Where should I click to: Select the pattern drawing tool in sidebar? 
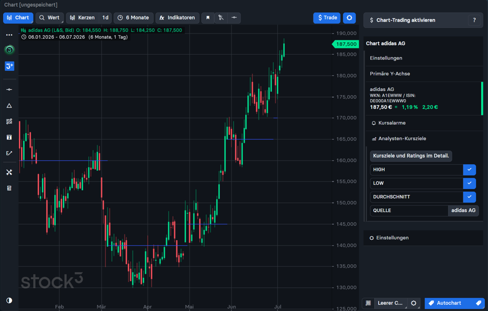point(9,121)
